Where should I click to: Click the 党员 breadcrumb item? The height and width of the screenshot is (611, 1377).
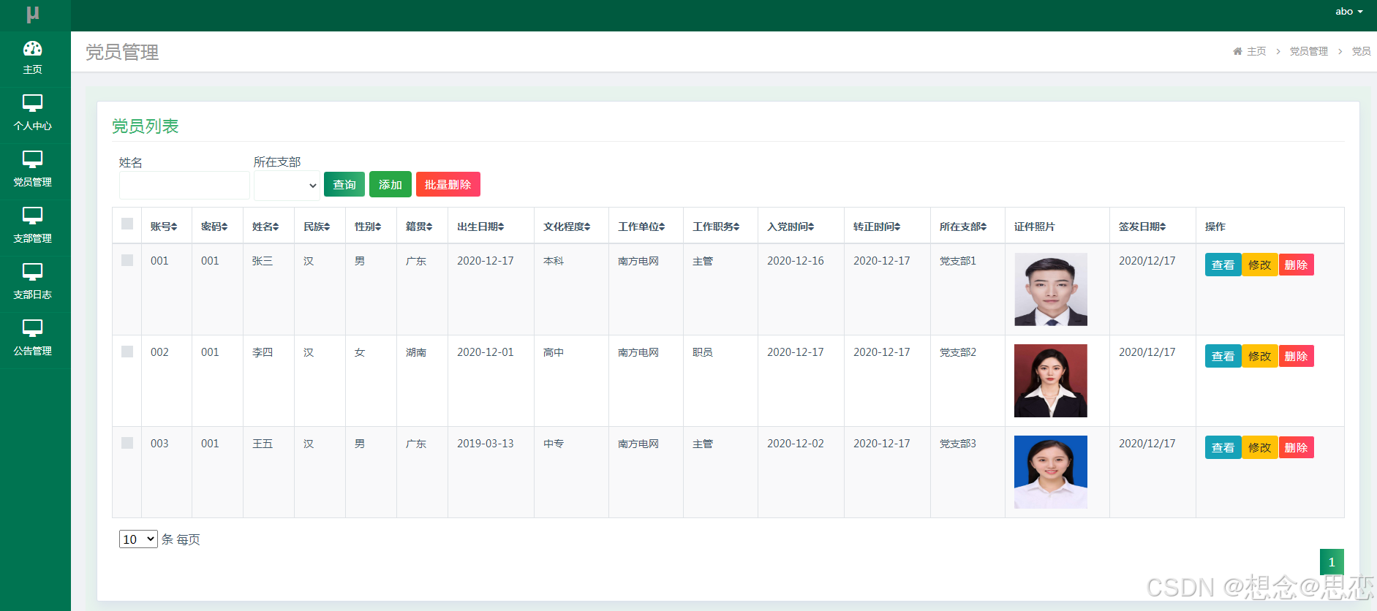point(1361,51)
